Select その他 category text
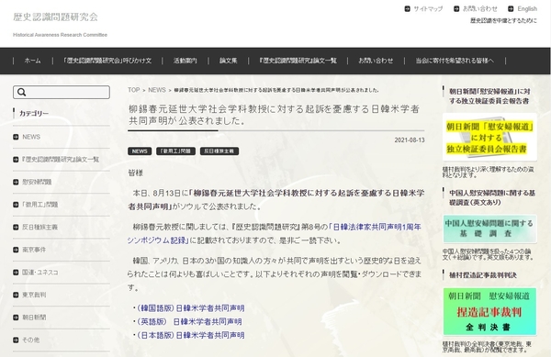This screenshot has height=357, width=551. (x=31, y=340)
